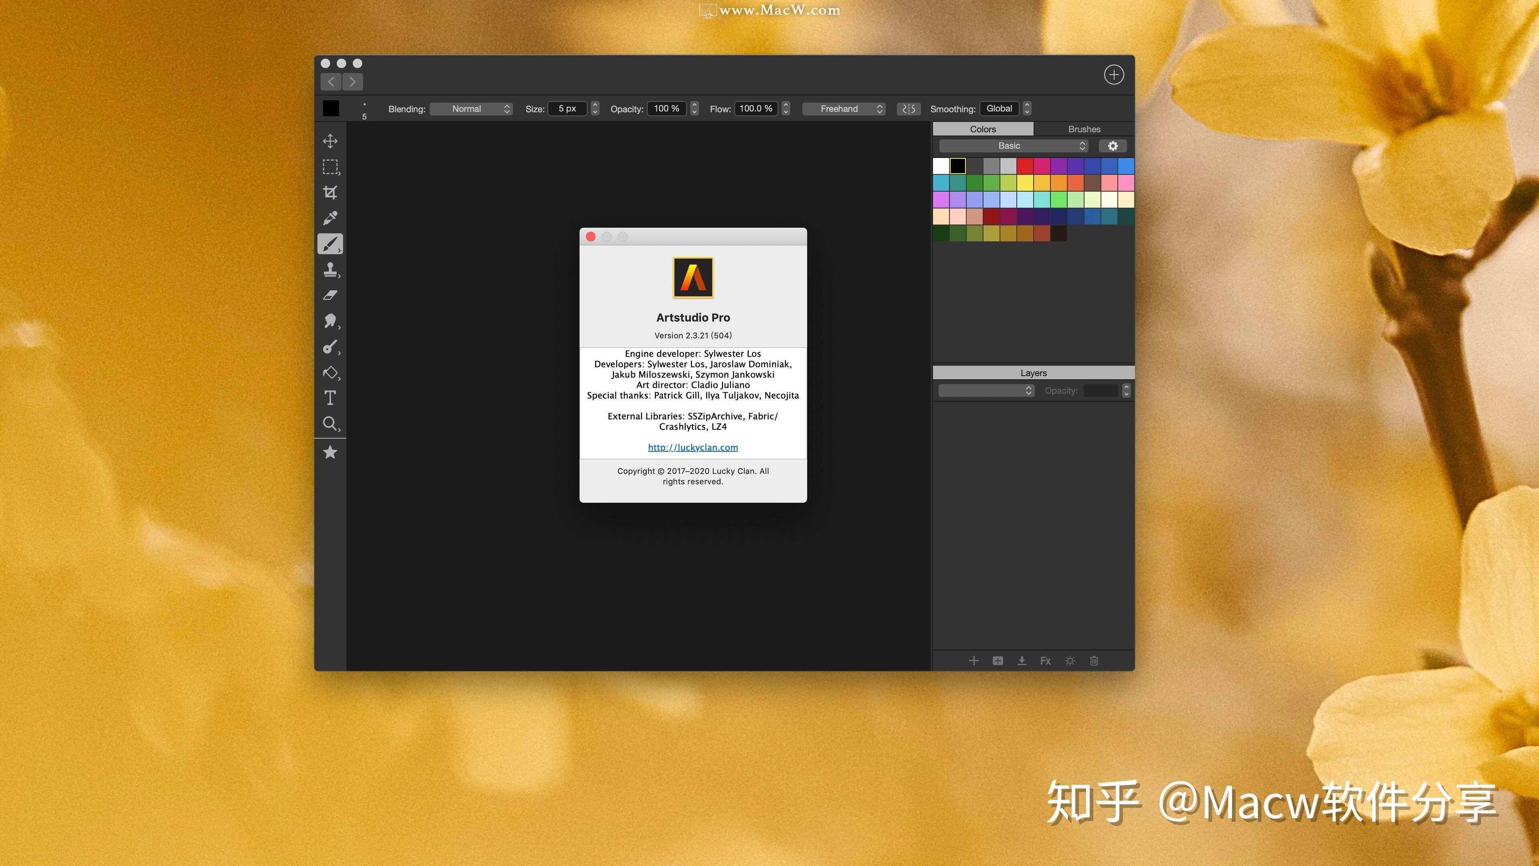Open the layer blend mode dropdown
The image size is (1539, 866).
986,390
